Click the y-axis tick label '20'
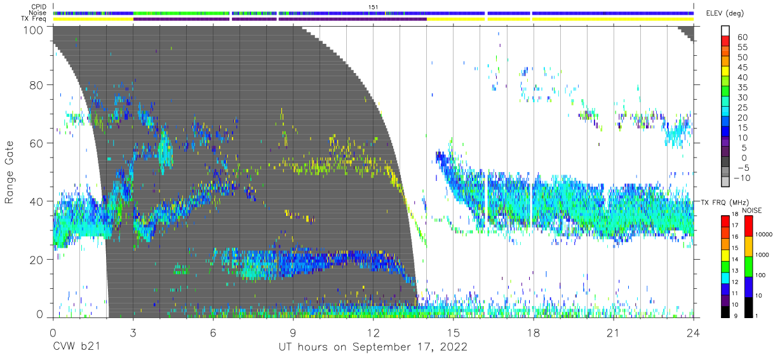This screenshot has width=780, height=360. (x=37, y=260)
